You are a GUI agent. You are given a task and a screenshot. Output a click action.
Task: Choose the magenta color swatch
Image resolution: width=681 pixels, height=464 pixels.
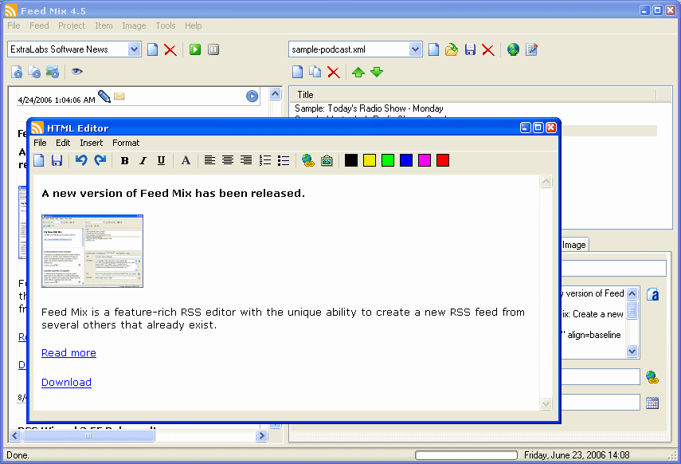tap(425, 160)
